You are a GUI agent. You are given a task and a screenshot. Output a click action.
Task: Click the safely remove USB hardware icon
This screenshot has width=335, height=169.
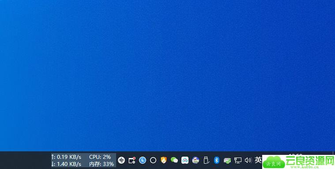(206, 160)
